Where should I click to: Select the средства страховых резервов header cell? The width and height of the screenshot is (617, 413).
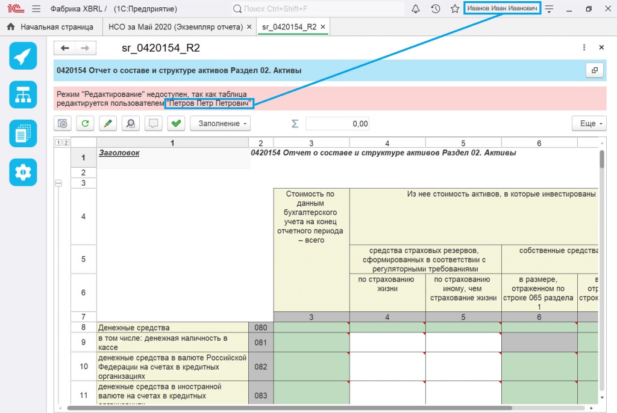pos(425,260)
